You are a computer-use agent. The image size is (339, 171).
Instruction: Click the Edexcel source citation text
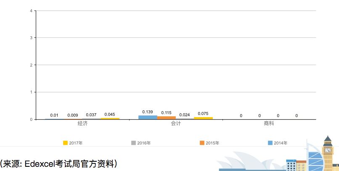click(59, 163)
